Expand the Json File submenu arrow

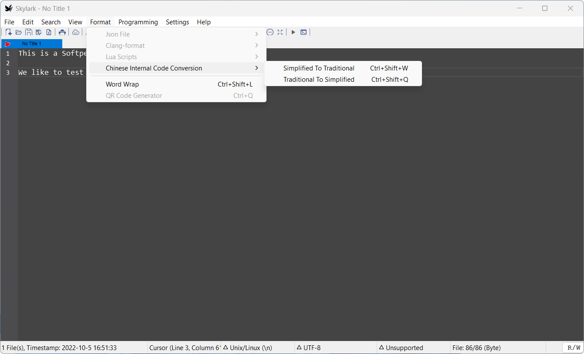click(x=257, y=34)
